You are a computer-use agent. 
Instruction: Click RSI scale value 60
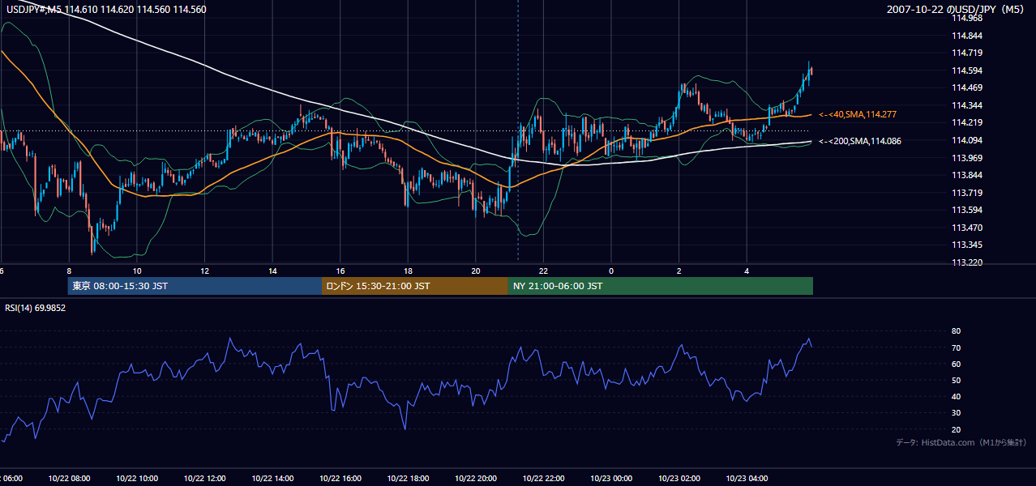956,364
